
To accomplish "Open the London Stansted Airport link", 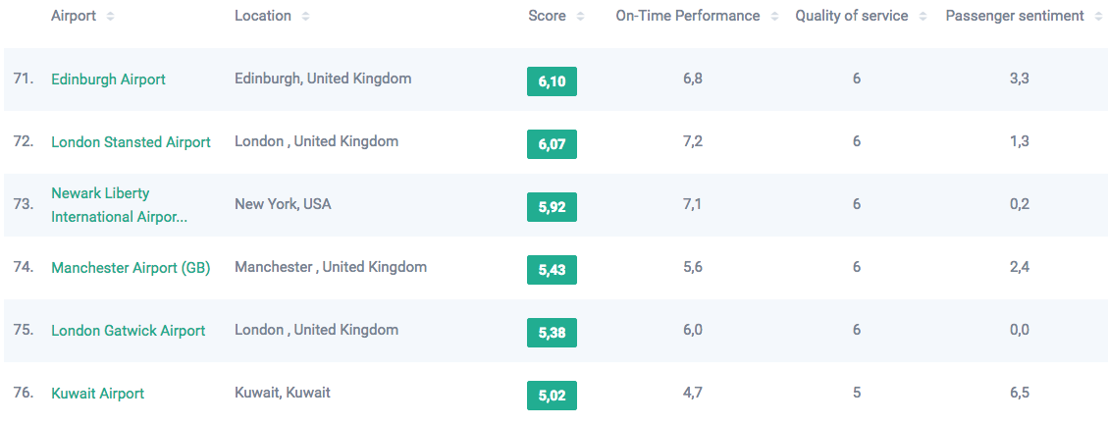I will coord(131,142).
